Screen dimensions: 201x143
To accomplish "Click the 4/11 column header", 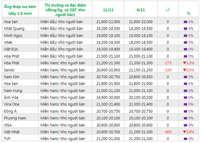I will click(141, 10).
